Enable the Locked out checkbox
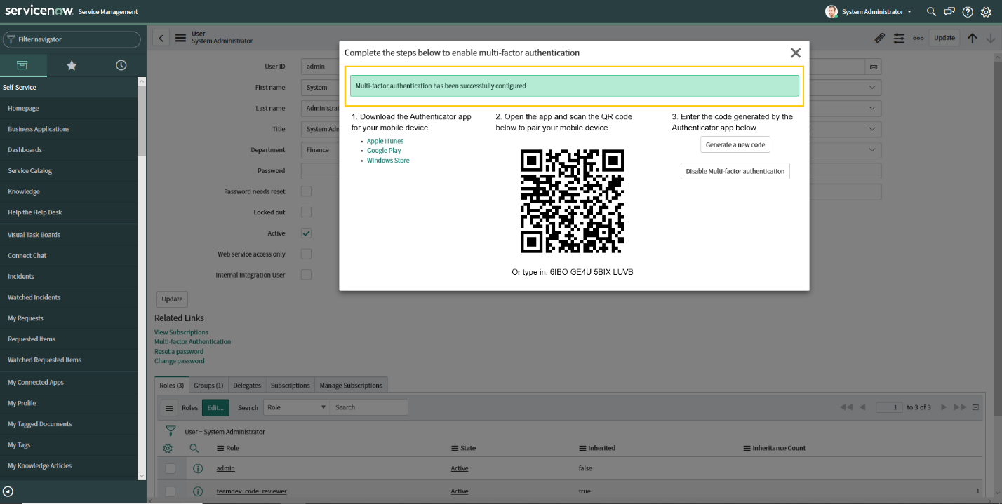The width and height of the screenshot is (1002, 504). click(306, 212)
